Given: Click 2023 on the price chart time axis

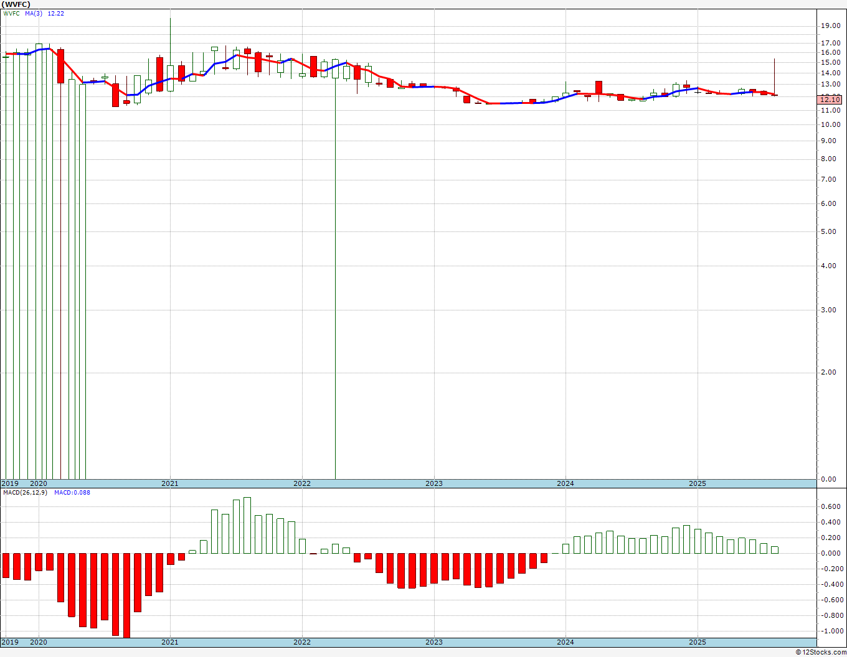Looking at the screenshot, I should click(434, 483).
